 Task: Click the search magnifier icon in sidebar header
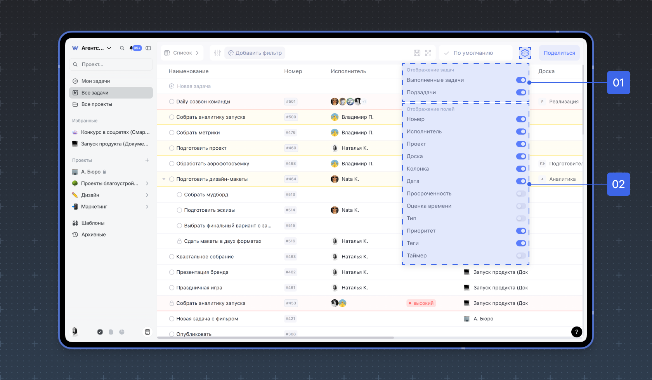122,48
